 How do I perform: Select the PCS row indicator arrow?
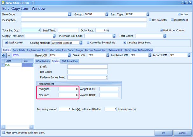click(x=3, y=65)
